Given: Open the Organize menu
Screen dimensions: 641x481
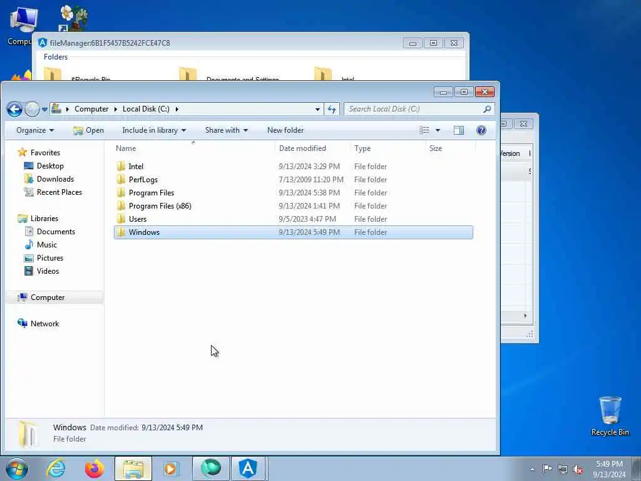Looking at the screenshot, I should 35,130.
